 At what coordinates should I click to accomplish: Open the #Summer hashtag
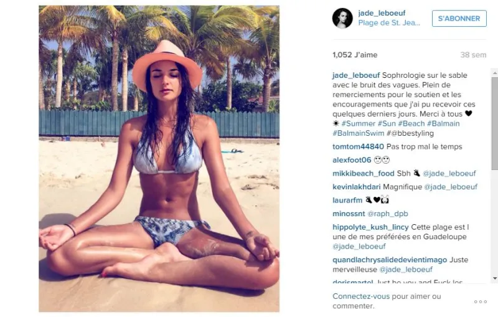pos(359,123)
